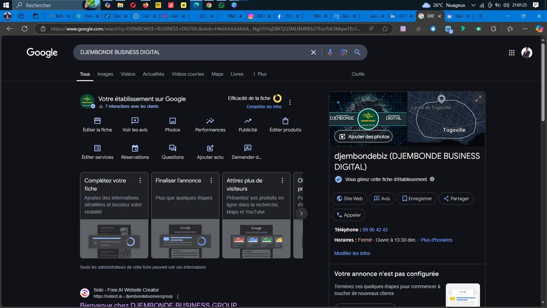Start voice search with microphone icon
The image size is (547, 308).
point(330,52)
